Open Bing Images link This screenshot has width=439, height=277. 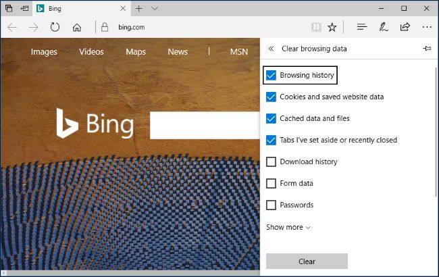[x=44, y=52]
